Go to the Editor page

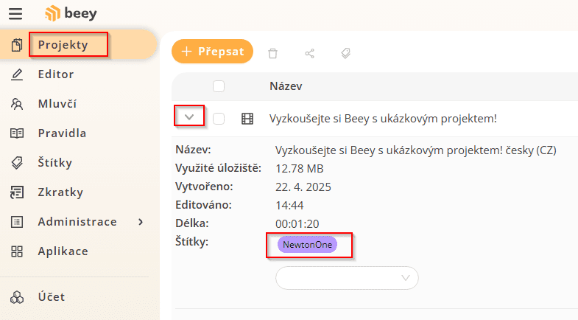point(56,74)
